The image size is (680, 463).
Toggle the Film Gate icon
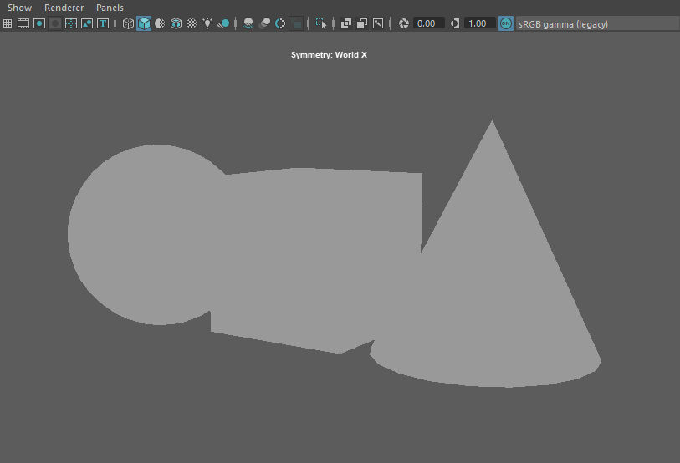click(x=23, y=23)
